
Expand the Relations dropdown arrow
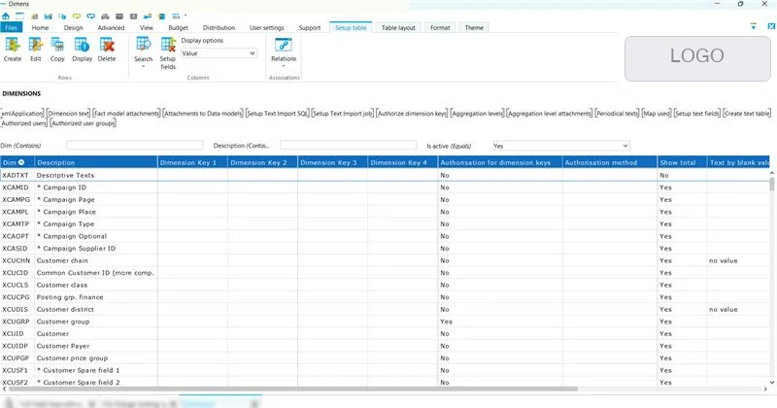click(284, 66)
